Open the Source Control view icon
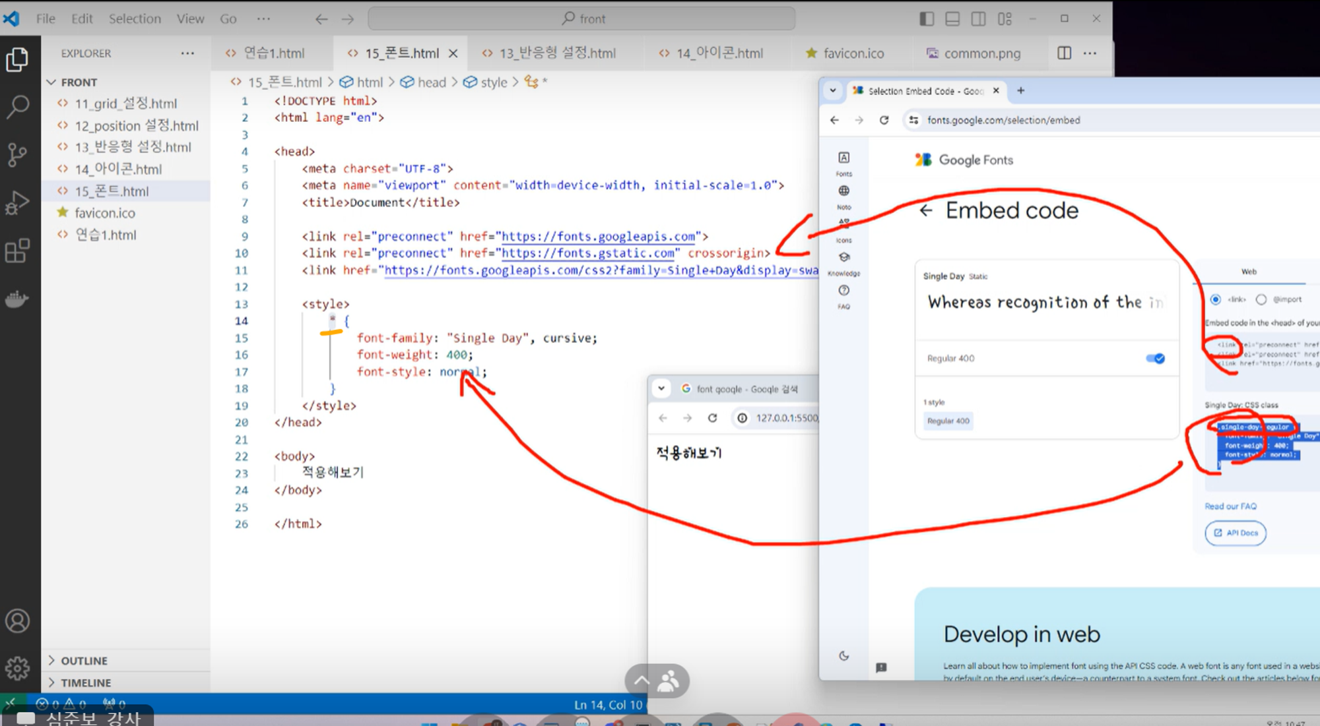 [x=18, y=155]
